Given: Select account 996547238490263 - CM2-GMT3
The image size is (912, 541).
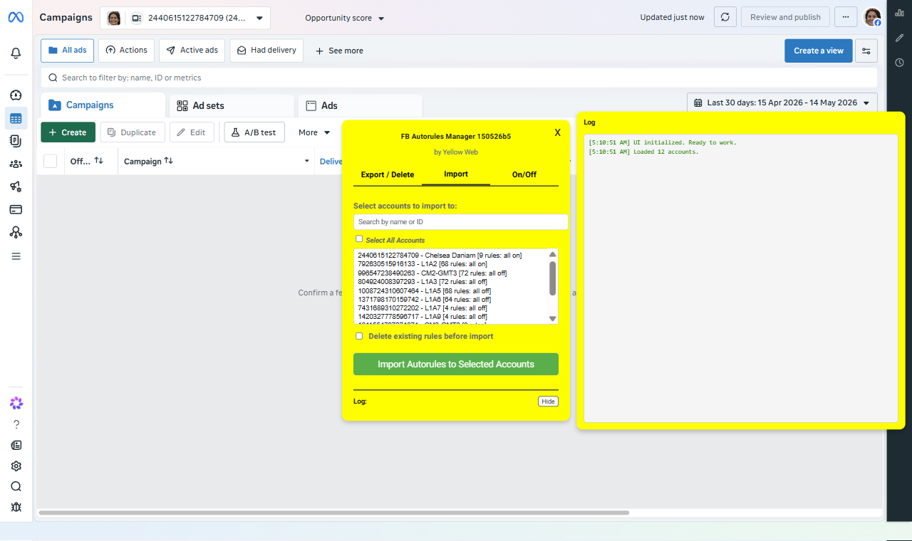Looking at the screenshot, I should coord(432,273).
